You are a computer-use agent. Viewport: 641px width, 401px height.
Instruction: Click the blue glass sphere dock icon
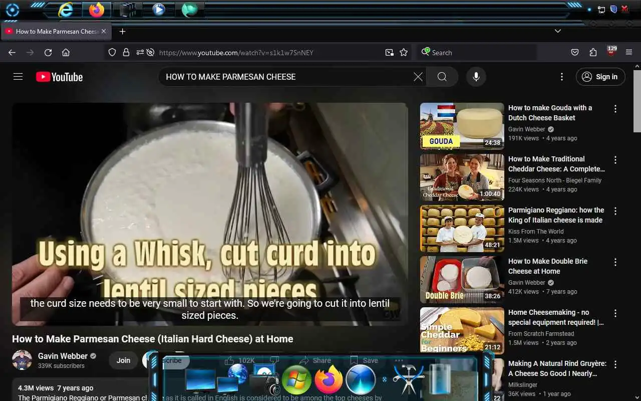[361, 379]
